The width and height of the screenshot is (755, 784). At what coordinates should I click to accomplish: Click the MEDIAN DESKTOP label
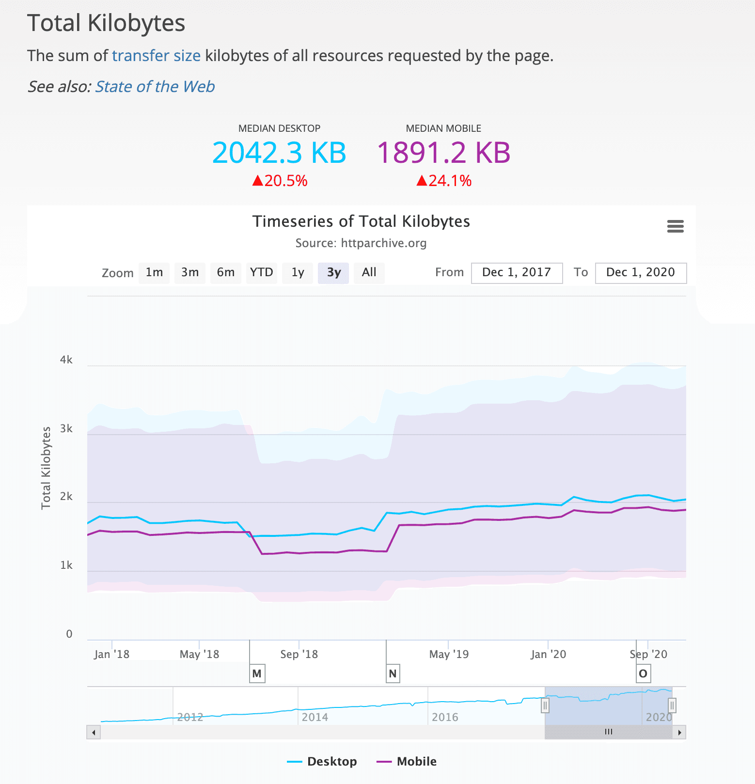point(279,128)
